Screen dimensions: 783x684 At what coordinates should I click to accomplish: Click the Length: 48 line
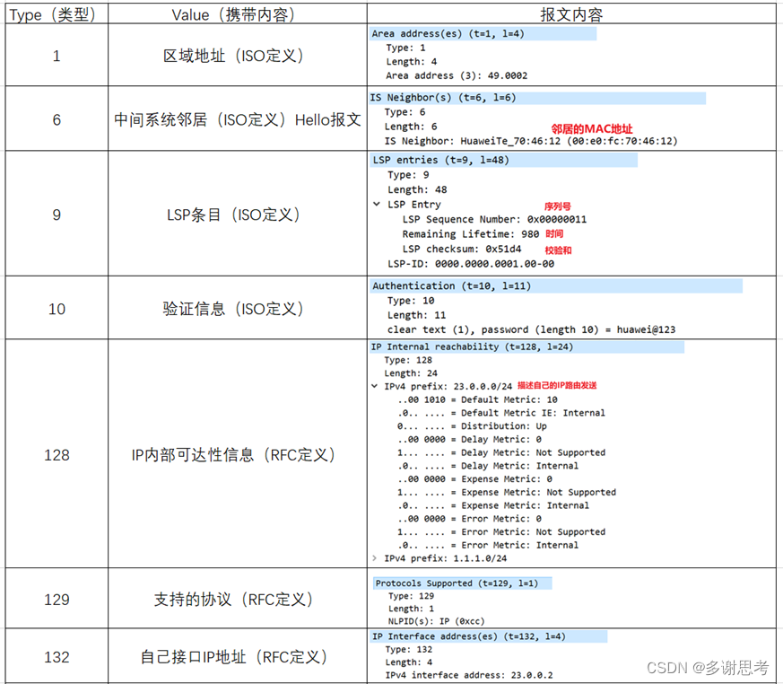pos(417,189)
